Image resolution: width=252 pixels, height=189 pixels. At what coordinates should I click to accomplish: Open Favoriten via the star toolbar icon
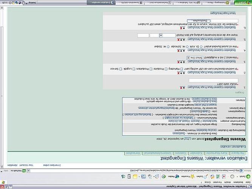(192, 177)
